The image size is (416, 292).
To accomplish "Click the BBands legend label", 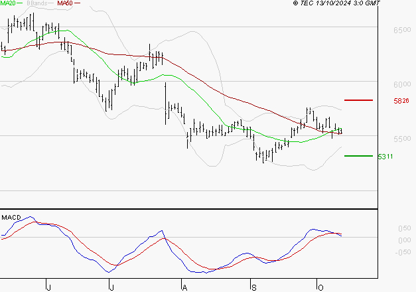I will coord(37,3).
